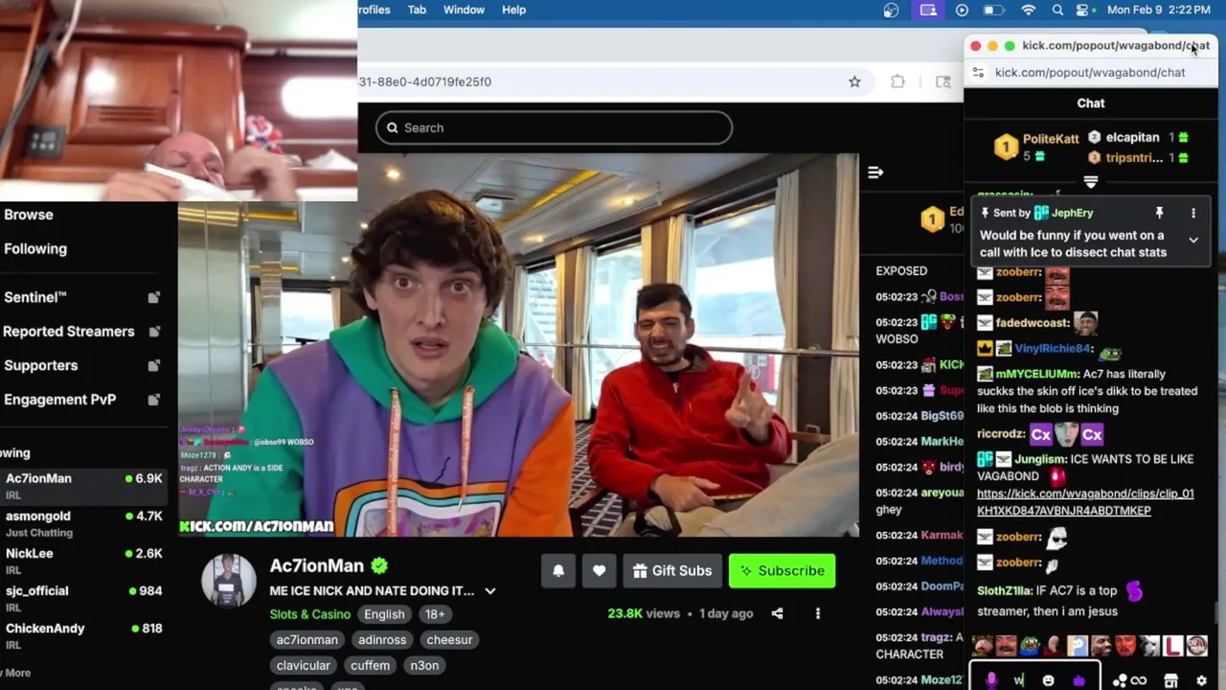Screen dimensions: 1226x690
Task: Select the cuffem tag
Action: (x=371, y=665)
